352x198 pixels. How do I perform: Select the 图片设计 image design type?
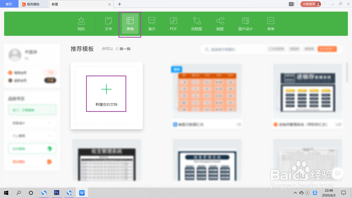246,24
